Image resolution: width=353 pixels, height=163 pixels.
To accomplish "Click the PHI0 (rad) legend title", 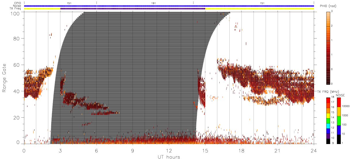I will click(x=328, y=6).
